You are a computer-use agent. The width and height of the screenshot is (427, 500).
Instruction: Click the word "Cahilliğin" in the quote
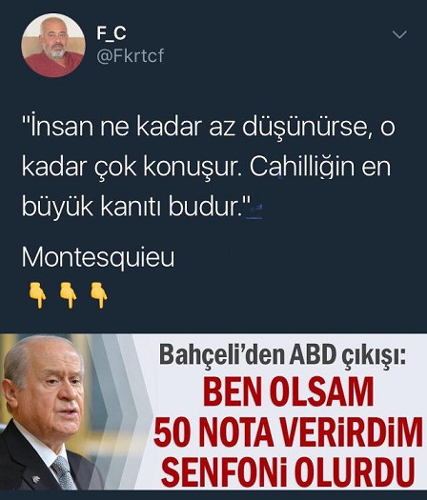(x=302, y=167)
